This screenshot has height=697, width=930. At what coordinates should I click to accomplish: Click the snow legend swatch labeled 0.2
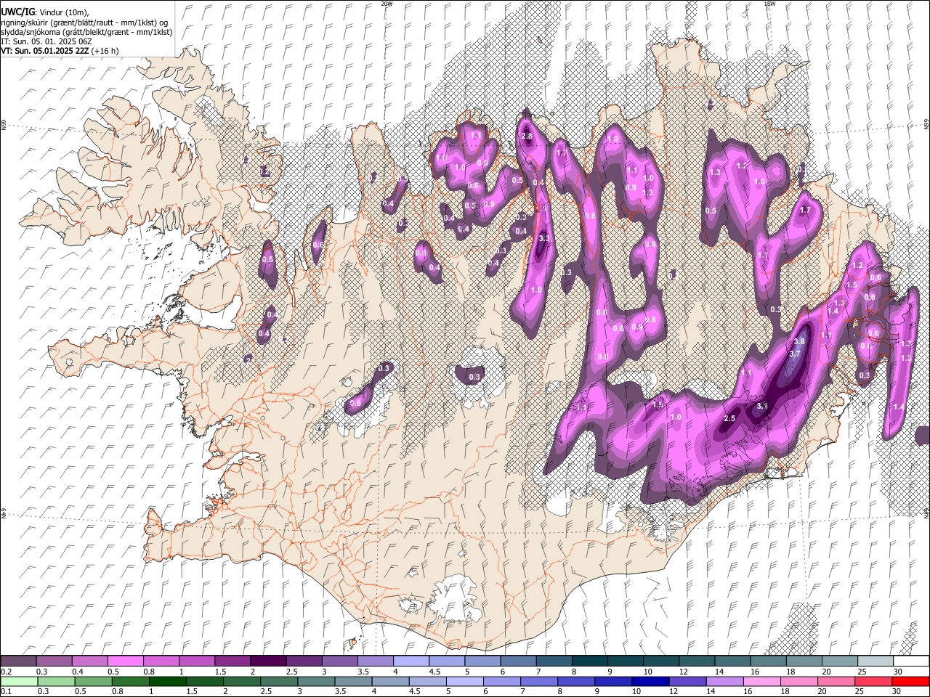pyautogui.click(x=18, y=661)
